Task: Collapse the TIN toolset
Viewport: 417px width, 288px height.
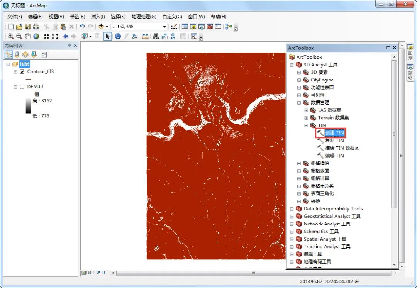Action: point(306,125)
